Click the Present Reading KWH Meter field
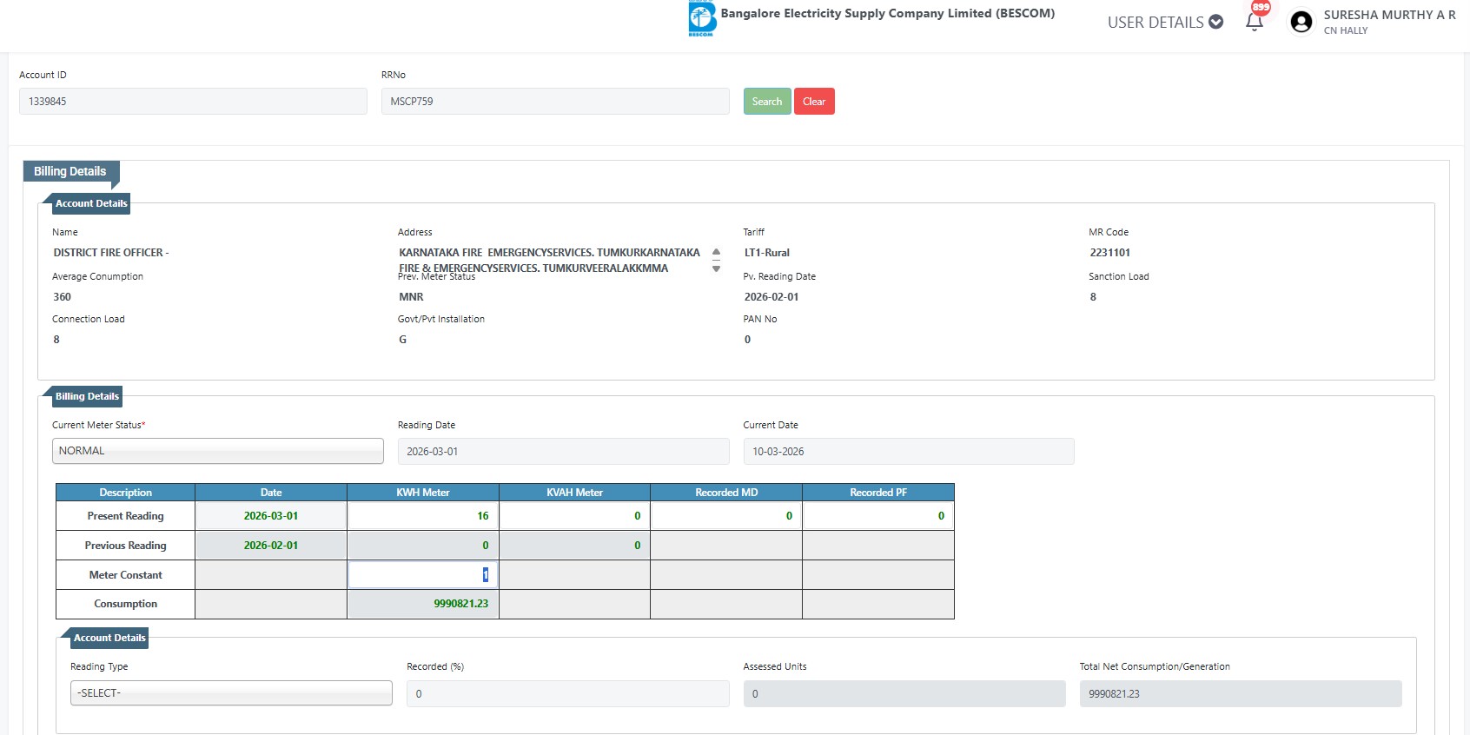Viewport: 1470px width, 735px height. point(423,516)
